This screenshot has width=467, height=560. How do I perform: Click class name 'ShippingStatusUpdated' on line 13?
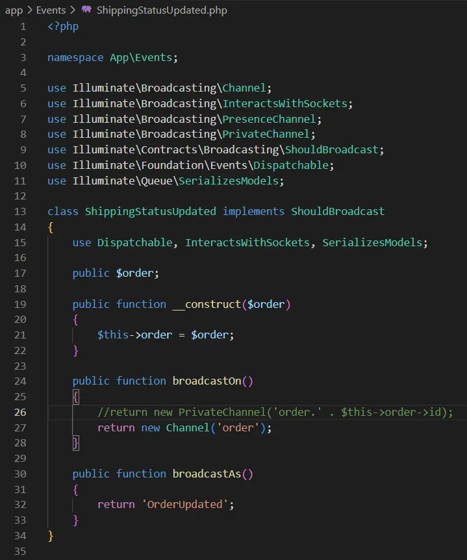pyautogui.click(x=150, y=211)
